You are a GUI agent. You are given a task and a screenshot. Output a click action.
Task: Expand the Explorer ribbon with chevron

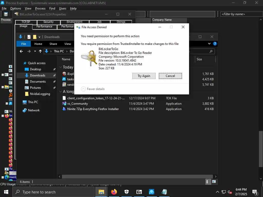209,44
